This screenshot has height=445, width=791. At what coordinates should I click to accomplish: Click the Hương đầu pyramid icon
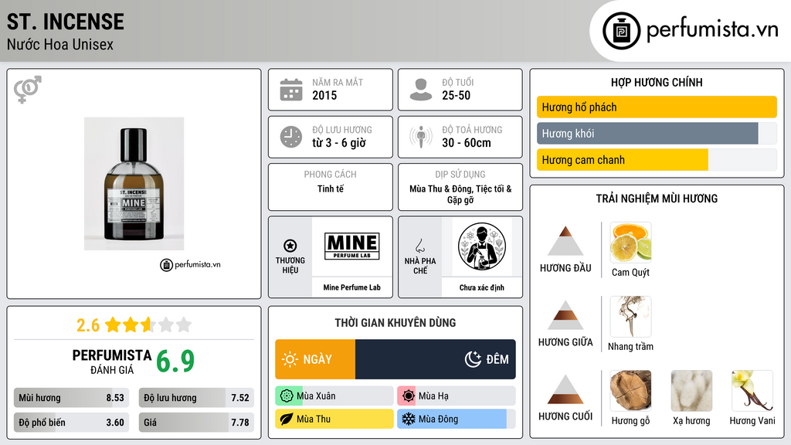(565, 241)
